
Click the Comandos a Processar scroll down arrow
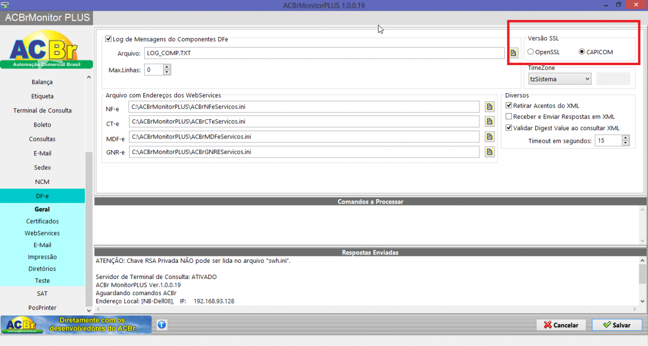tap(643, 241)
